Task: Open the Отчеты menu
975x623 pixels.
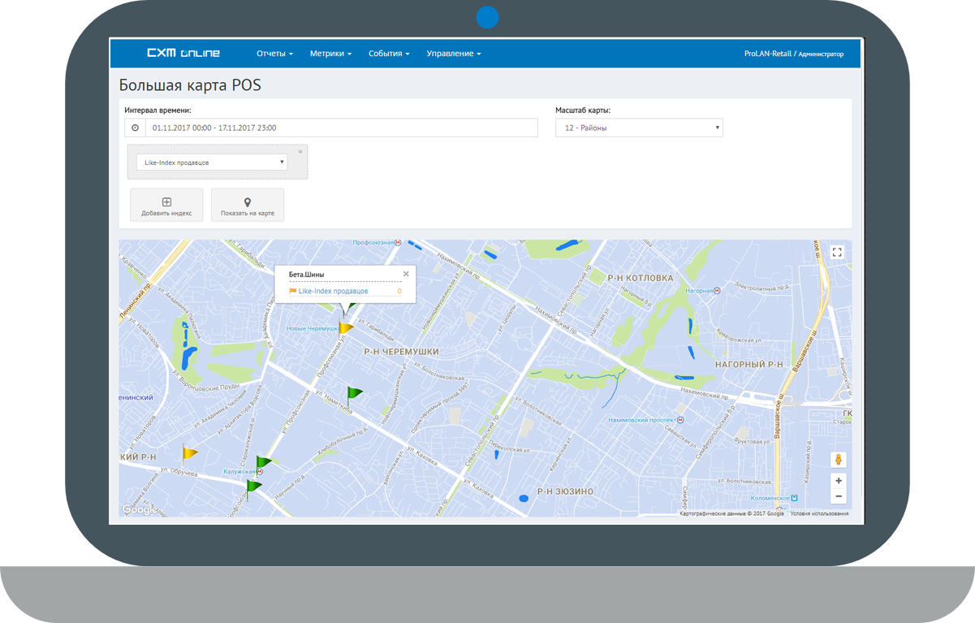Action: (x=274, y=54)
